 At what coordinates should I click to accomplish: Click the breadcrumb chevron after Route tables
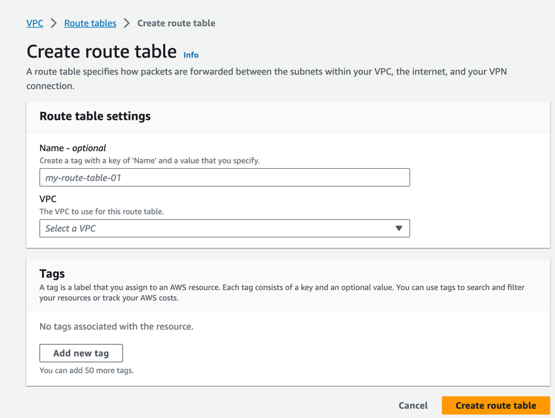(x=126, y=23)
